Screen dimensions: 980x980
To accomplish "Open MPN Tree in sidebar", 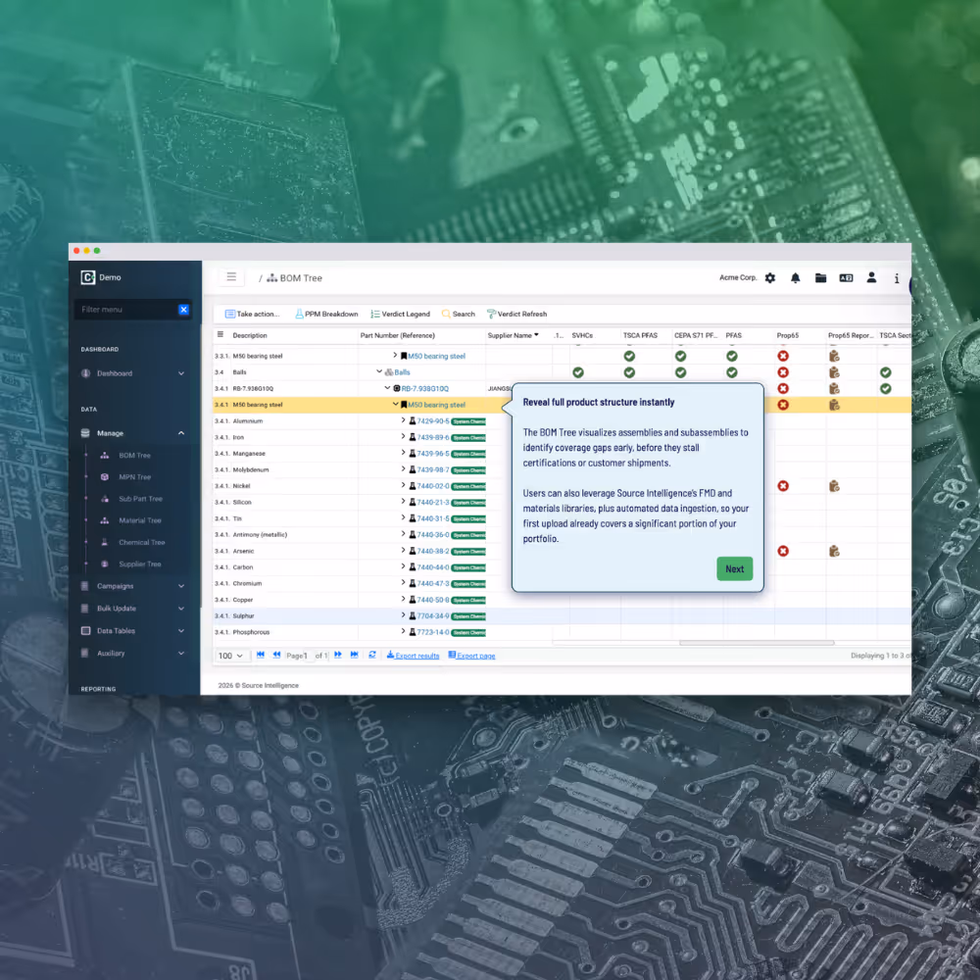I will [x=135, y=477].
